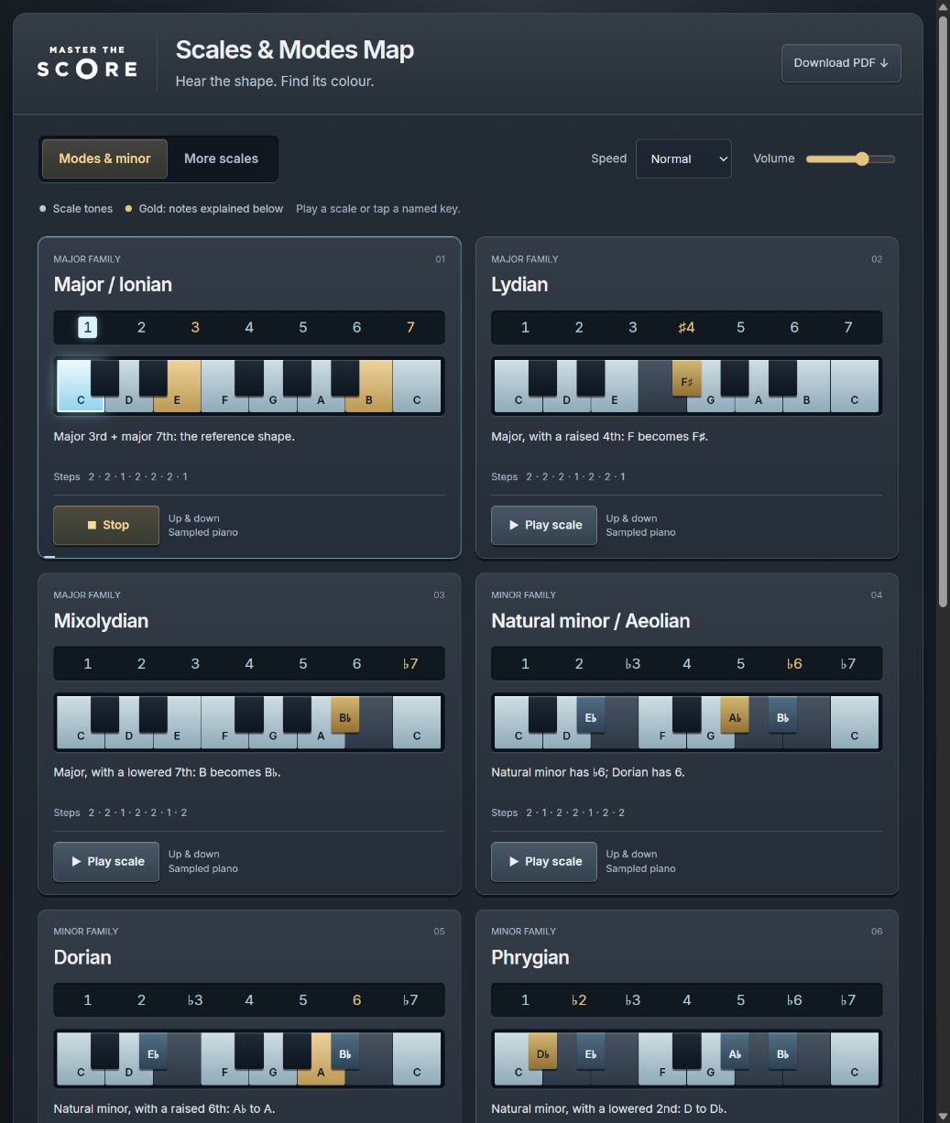Select the gold ♭2 degree in Phrygian row

(x=578, y=999)
